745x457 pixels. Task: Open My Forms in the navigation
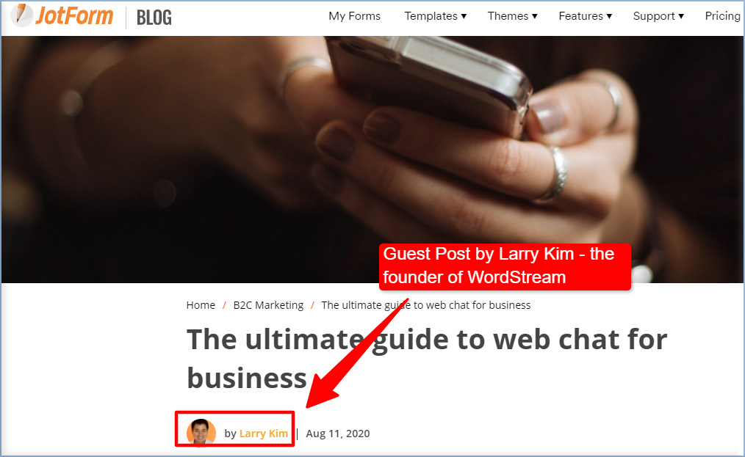click(x=354, y=16)
